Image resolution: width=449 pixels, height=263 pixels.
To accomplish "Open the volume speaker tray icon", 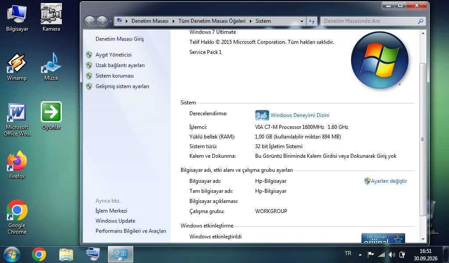I will point(392,254).
